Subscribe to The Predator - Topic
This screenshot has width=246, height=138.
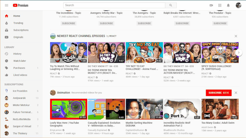[220, 23]
